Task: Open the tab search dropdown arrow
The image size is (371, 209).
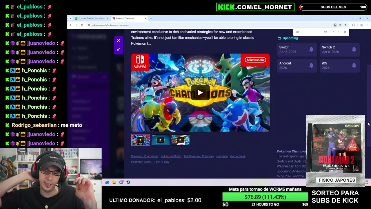Action: (70, 18)
